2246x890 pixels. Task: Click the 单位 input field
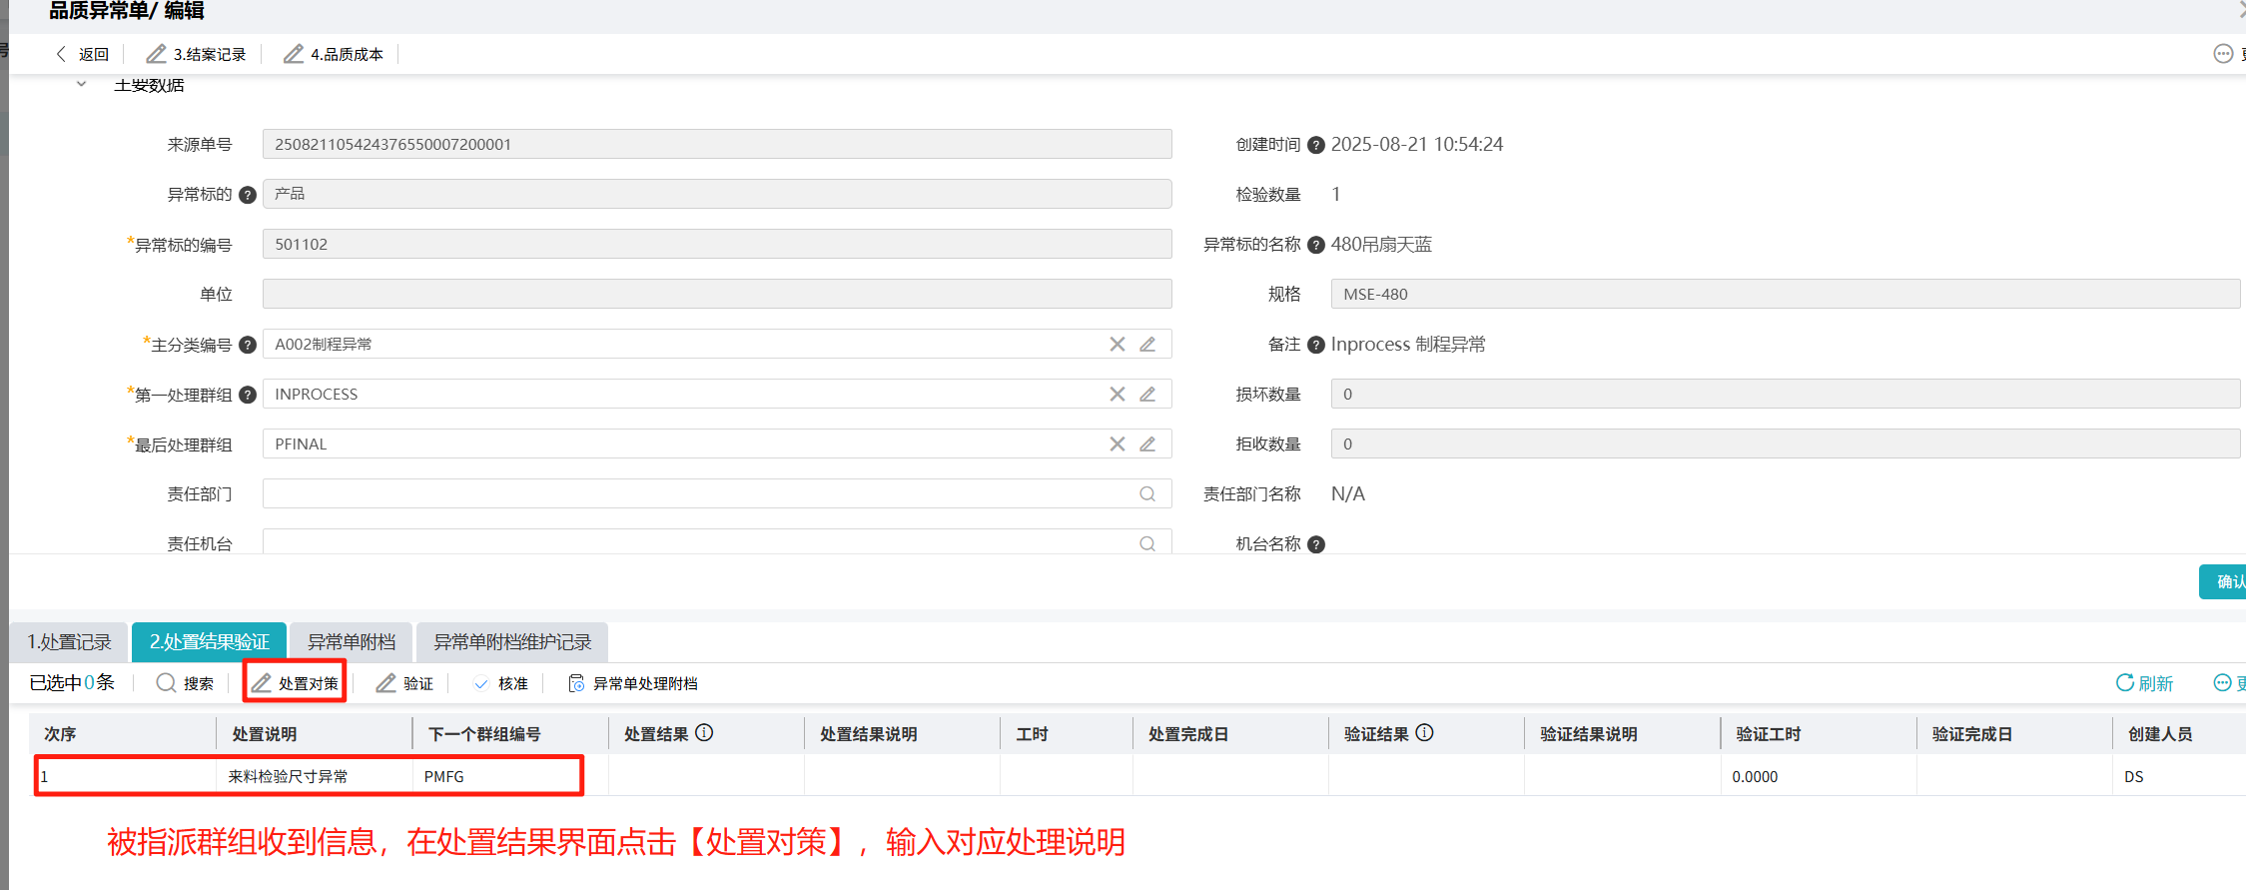(x=717, y=294)
